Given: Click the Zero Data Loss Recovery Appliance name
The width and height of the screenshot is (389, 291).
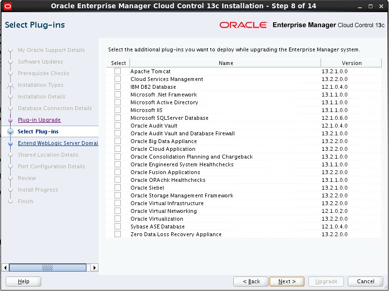Looking at the screenshot, I should pyautogui.click(x=176, y=234).
